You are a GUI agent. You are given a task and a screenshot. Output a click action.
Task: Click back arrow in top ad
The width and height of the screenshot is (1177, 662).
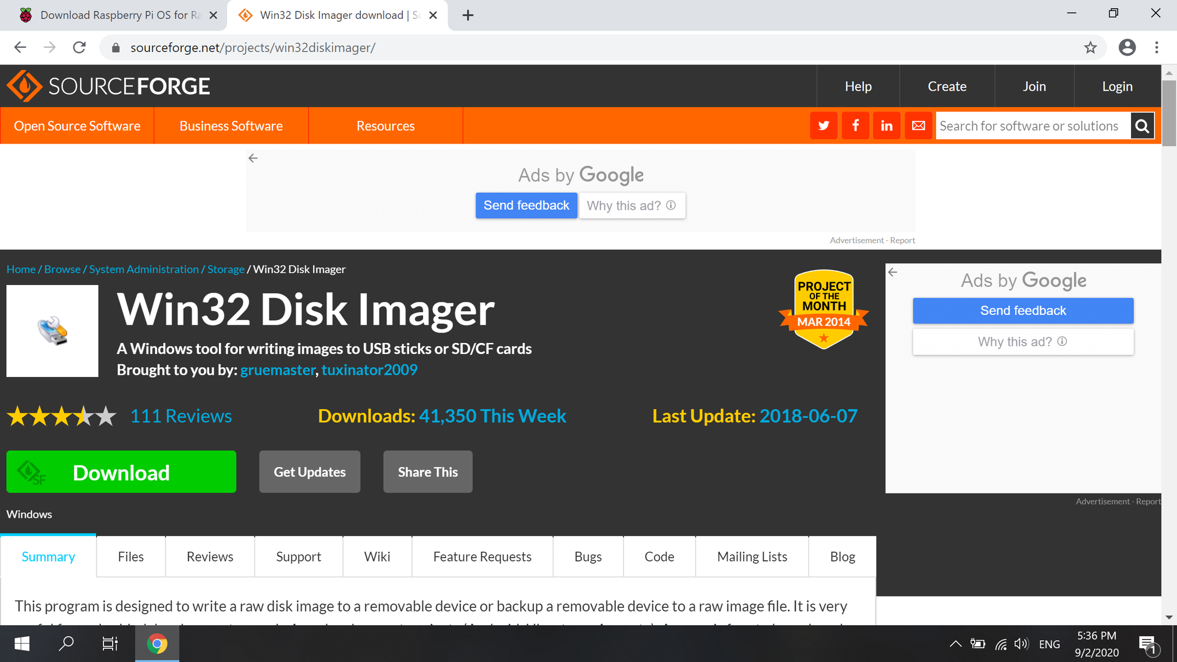253,158
